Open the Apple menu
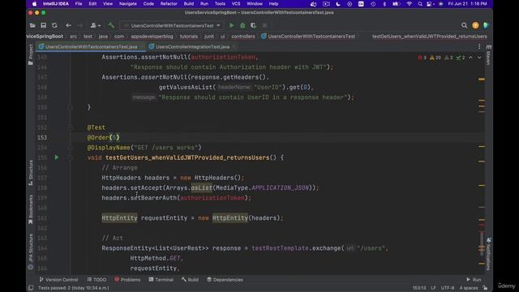Screen dimensions: 519x292 pos(34,4)
